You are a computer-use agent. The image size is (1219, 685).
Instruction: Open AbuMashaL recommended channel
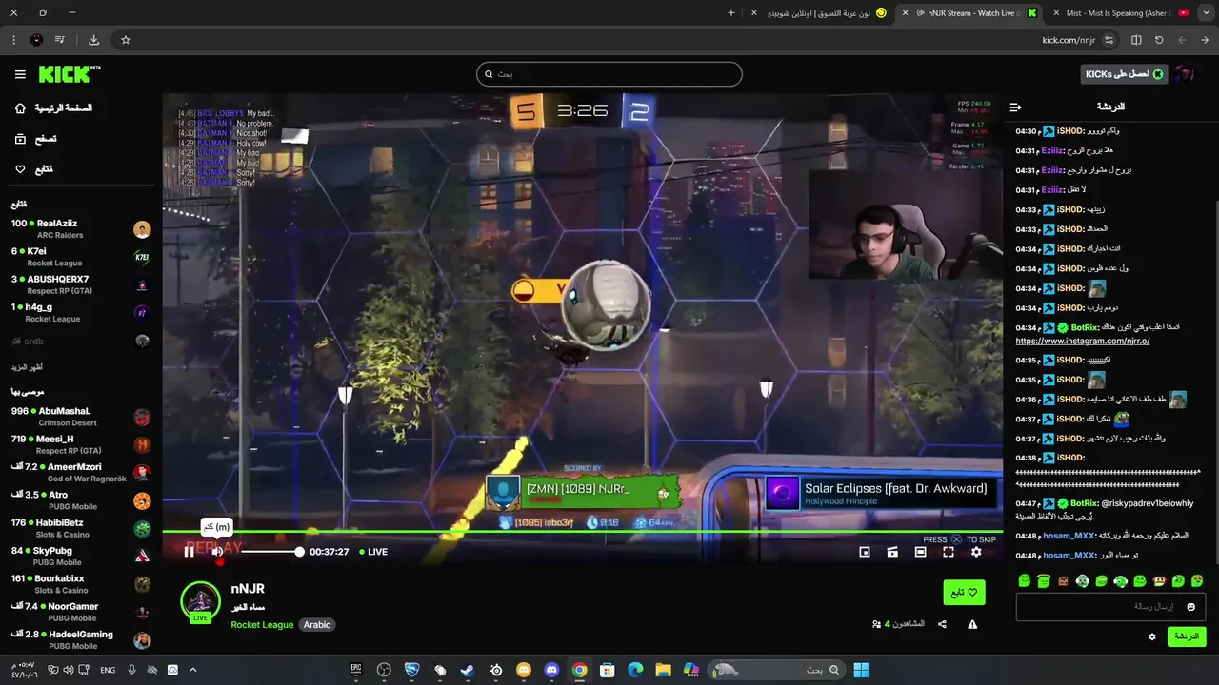[x=81, y=417]
